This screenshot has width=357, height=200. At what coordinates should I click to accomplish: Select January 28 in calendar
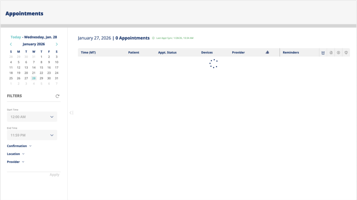click(34, 78)
